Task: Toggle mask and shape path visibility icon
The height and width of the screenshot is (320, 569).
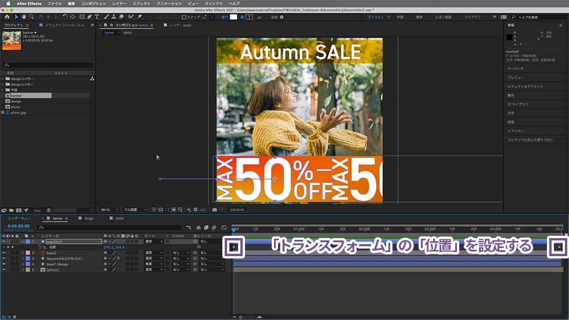Action: [167, 210]
